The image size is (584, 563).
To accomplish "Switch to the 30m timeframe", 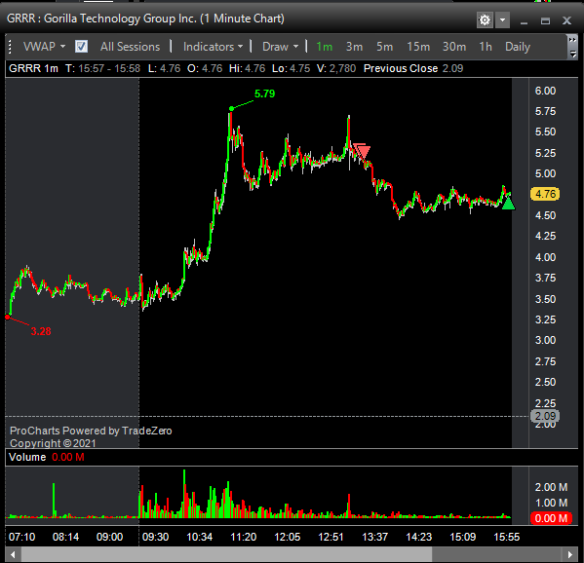I will tap(454, 47).
